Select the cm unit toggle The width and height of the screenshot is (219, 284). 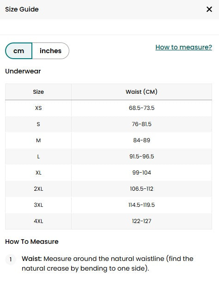[x=18, y=51]
